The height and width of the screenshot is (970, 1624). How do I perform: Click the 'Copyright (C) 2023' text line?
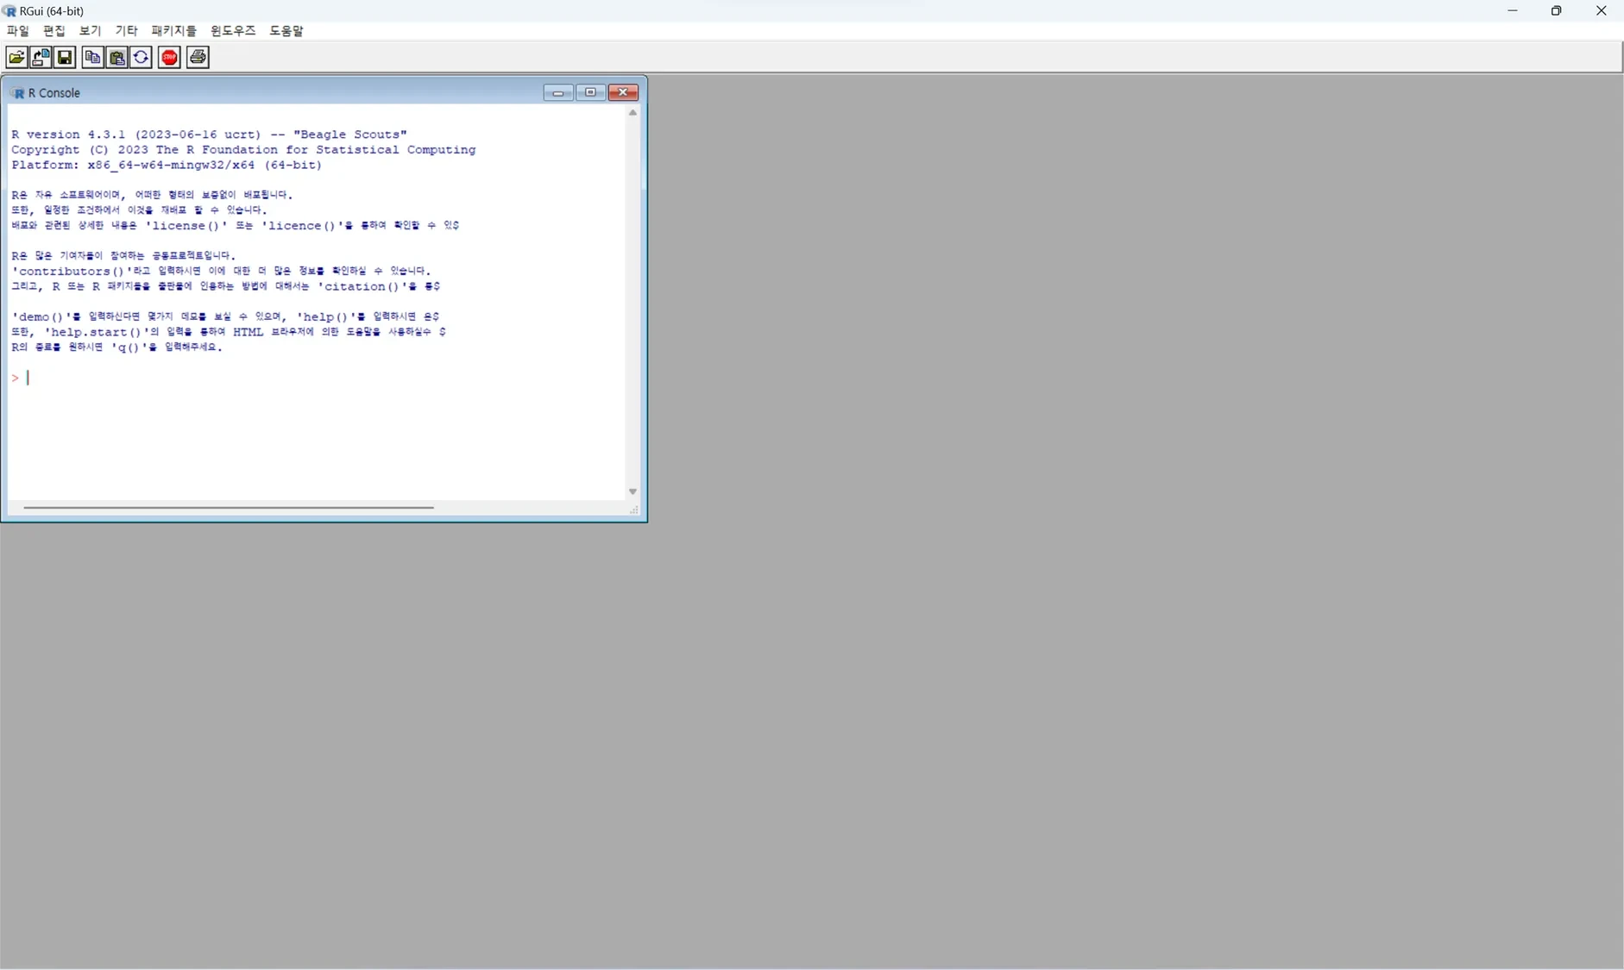243,150
